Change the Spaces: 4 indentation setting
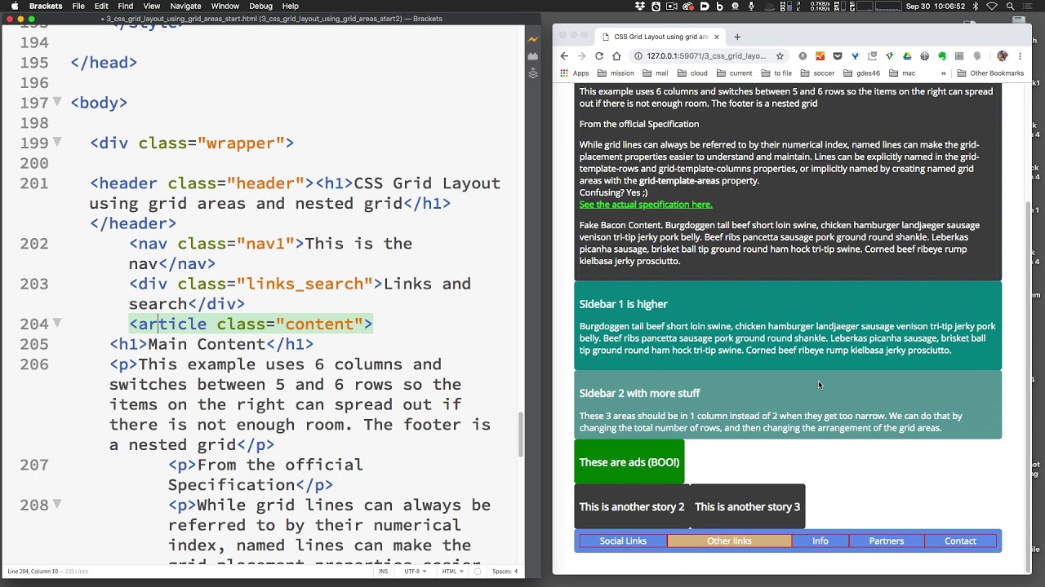Image resolution: width=1045 pixels, height=587 pixels. (x=505, y=572)
